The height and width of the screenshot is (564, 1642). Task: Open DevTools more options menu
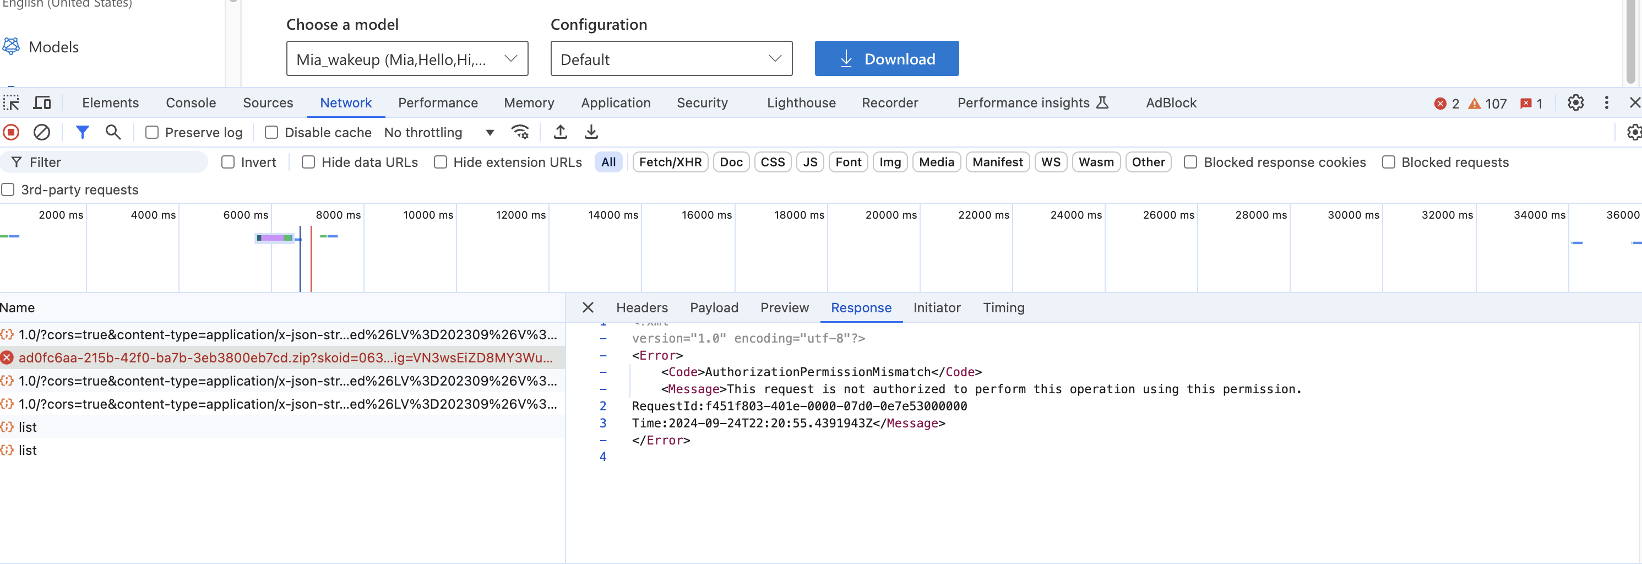[1606, 102]
